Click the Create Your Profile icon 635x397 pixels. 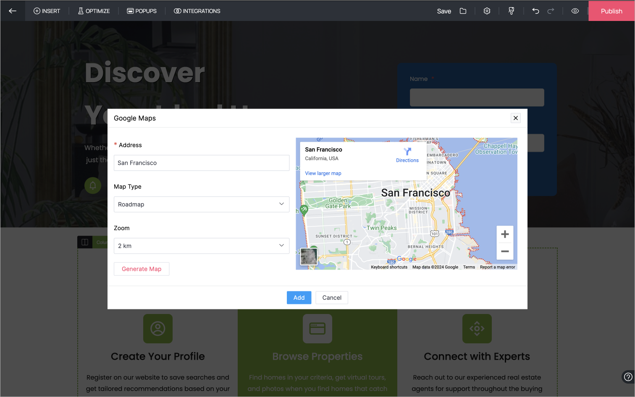coord(158,329)
